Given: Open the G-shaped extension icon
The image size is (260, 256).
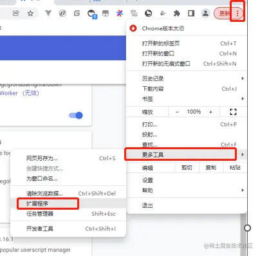Looking at the screenshot, I should click(77, 14).
